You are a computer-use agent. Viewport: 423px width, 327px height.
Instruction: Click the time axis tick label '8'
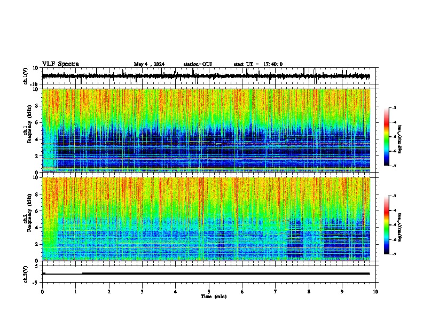point(309,292)
